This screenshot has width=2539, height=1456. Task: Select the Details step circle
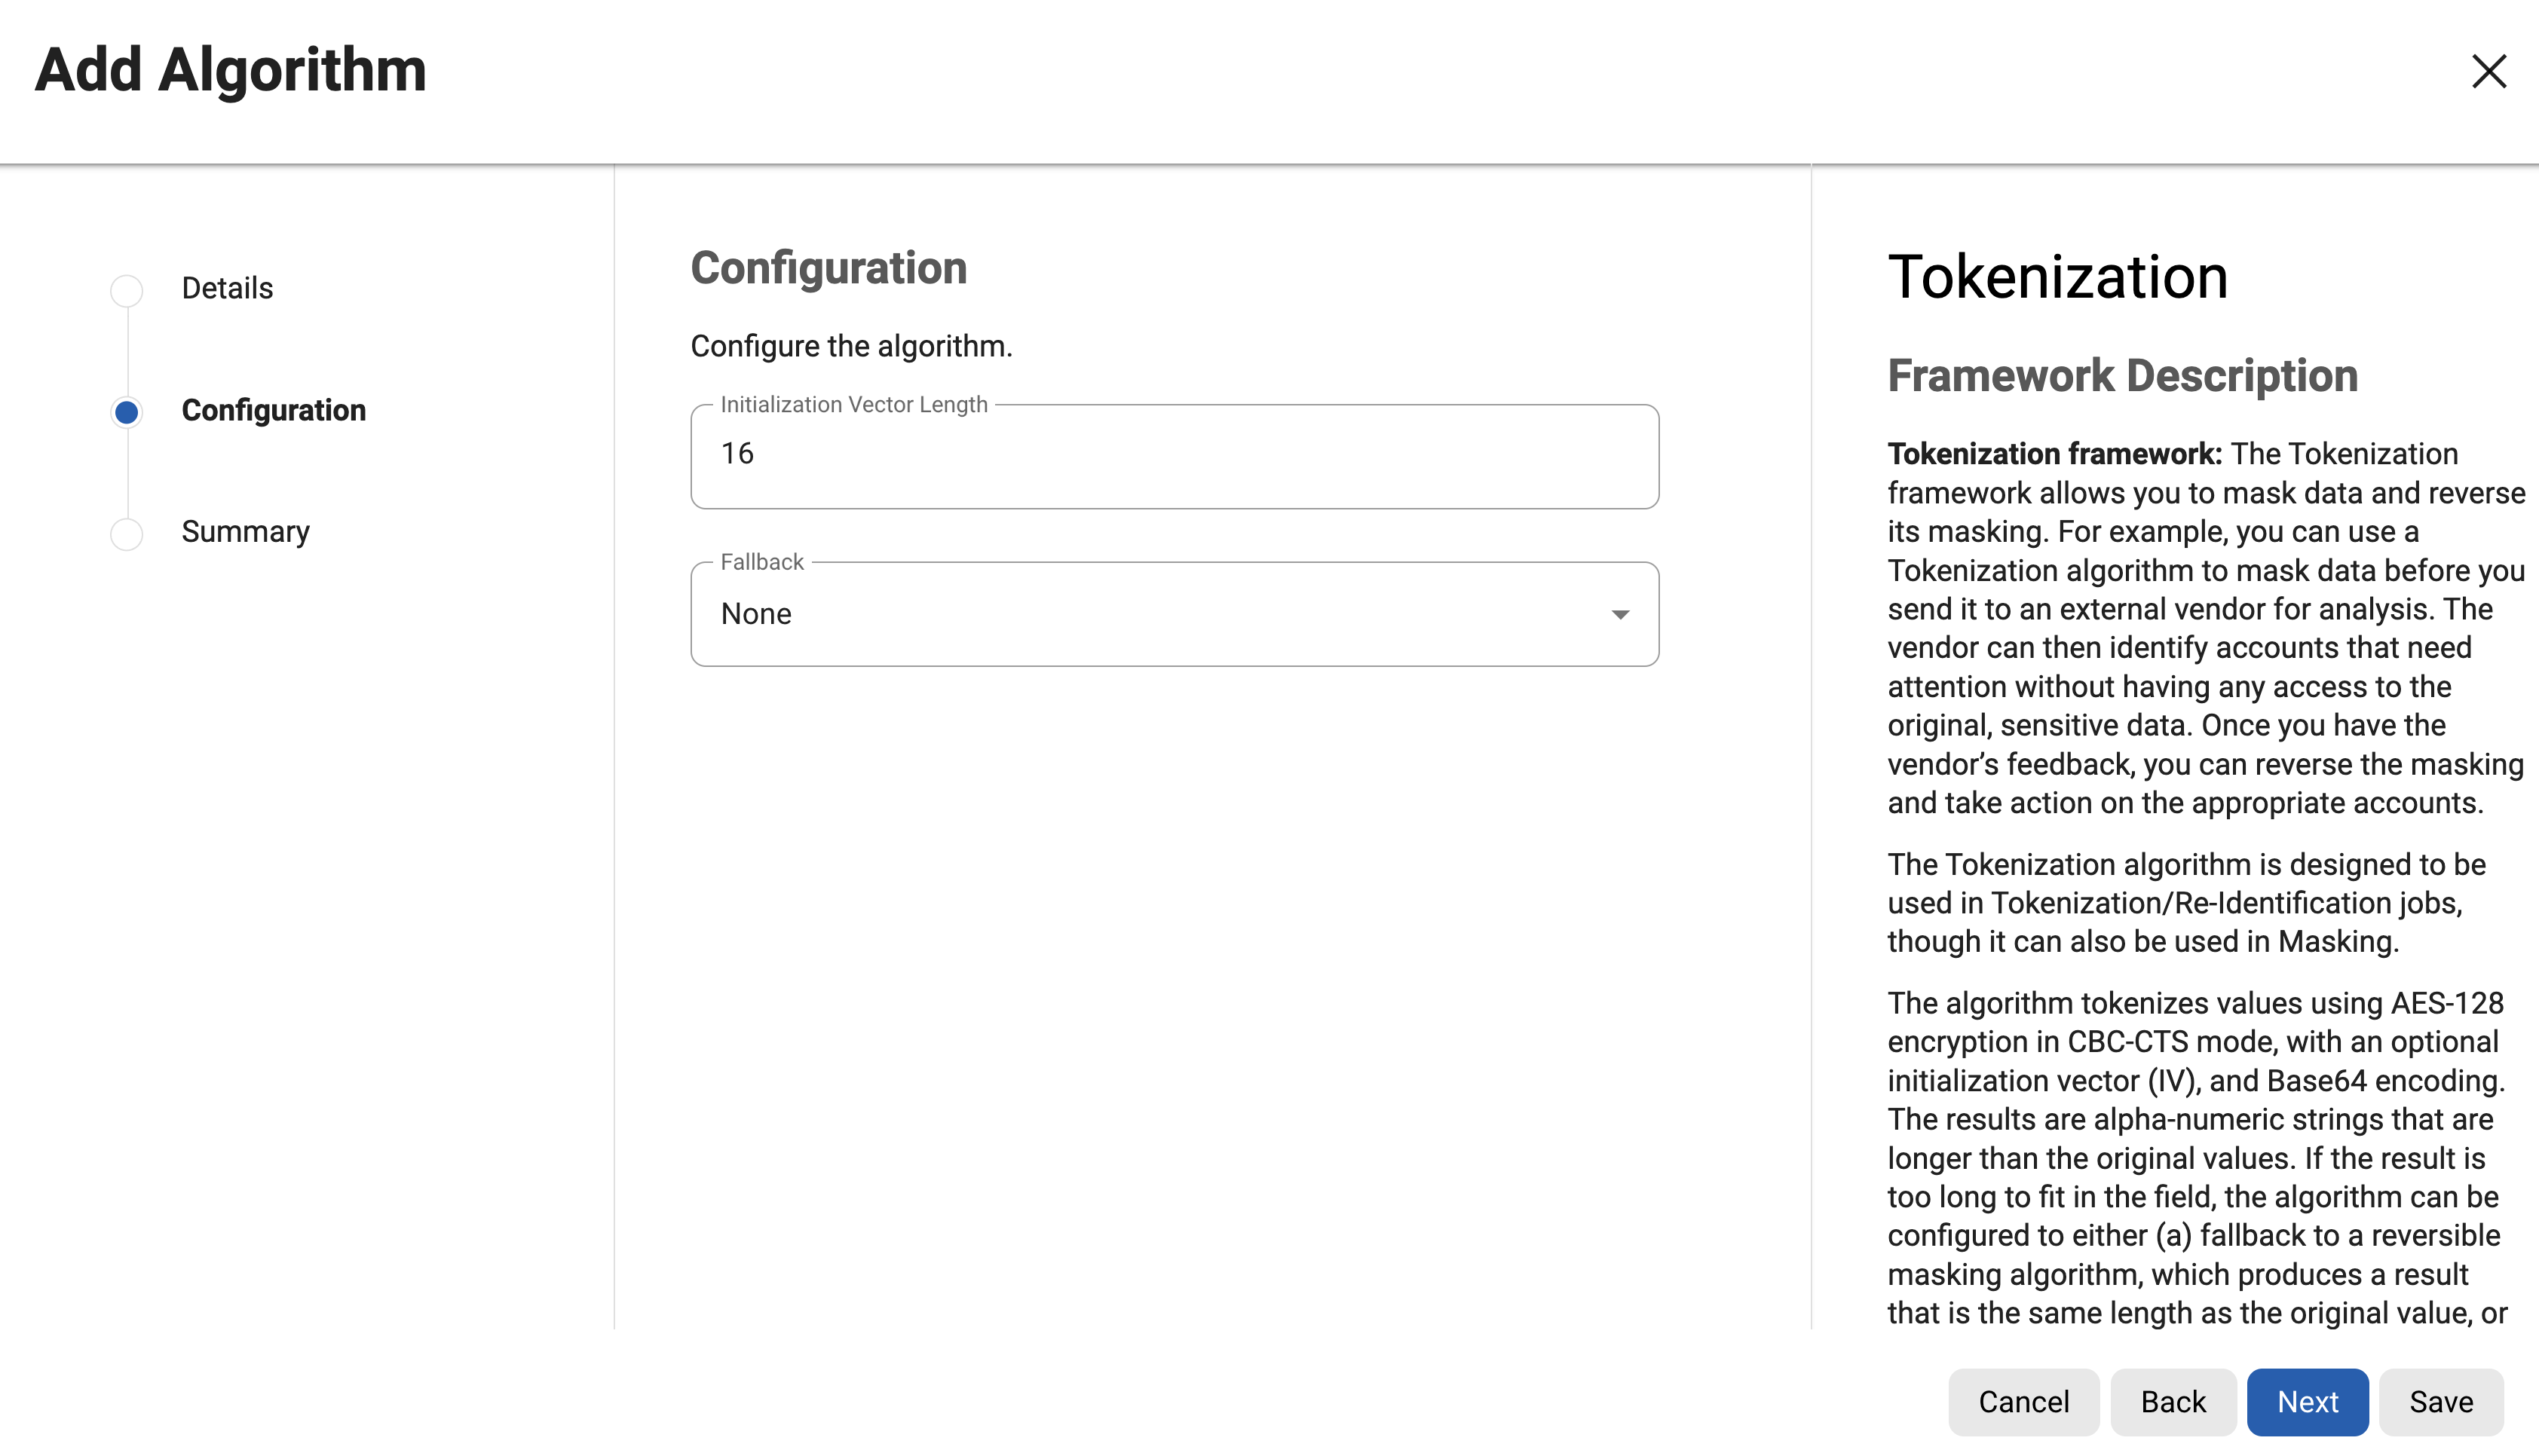click(127, 289)
